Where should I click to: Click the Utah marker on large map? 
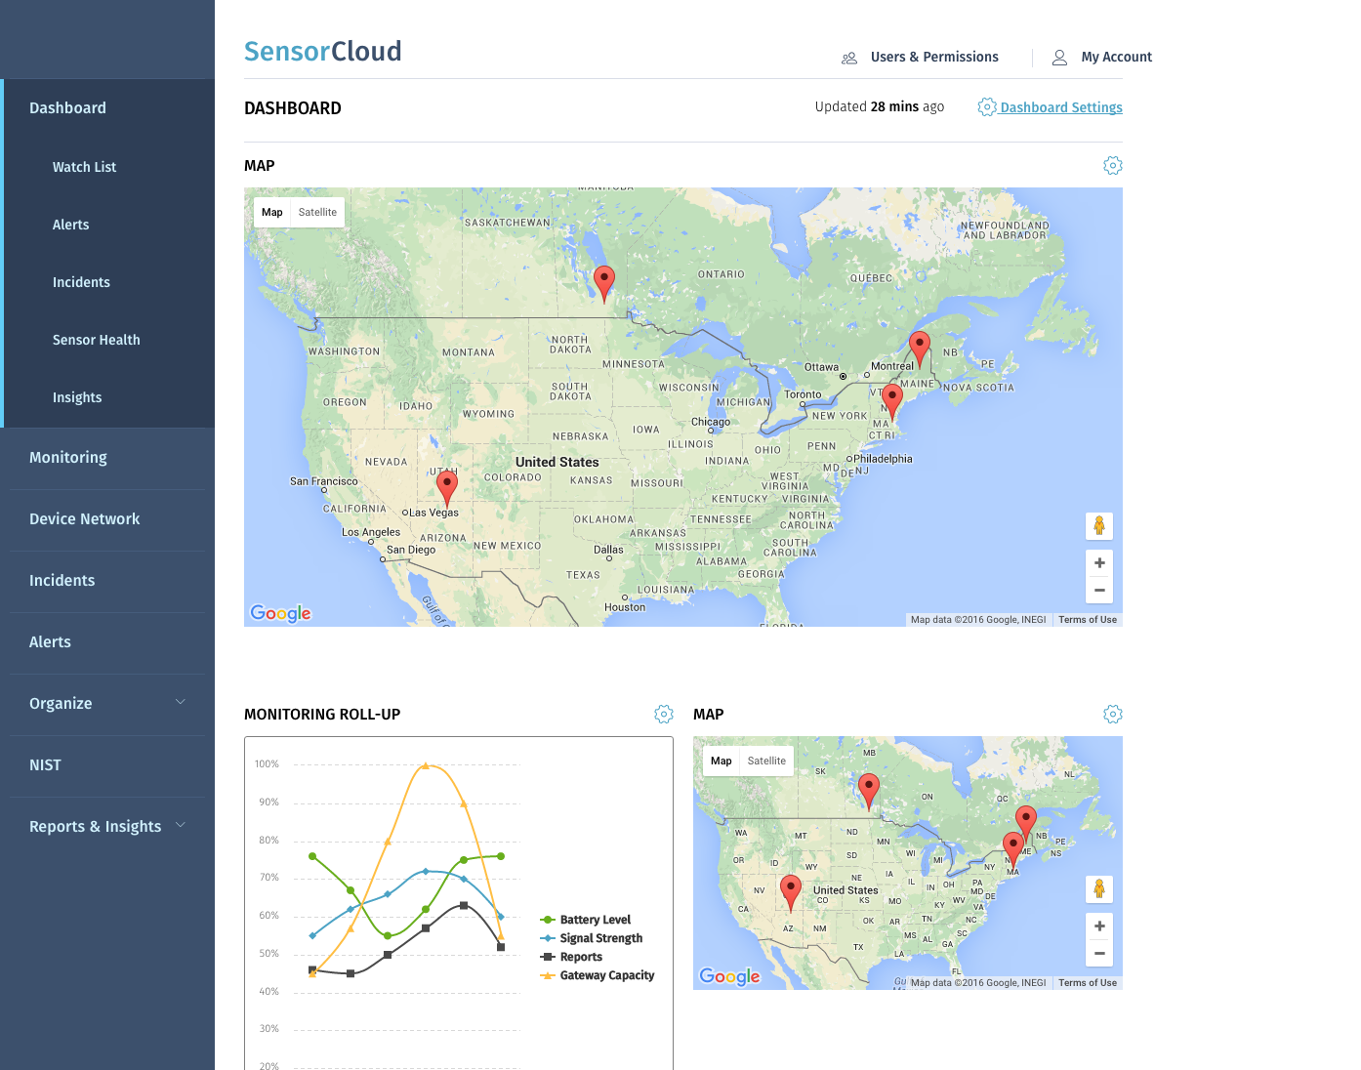(x=447, y=489)
